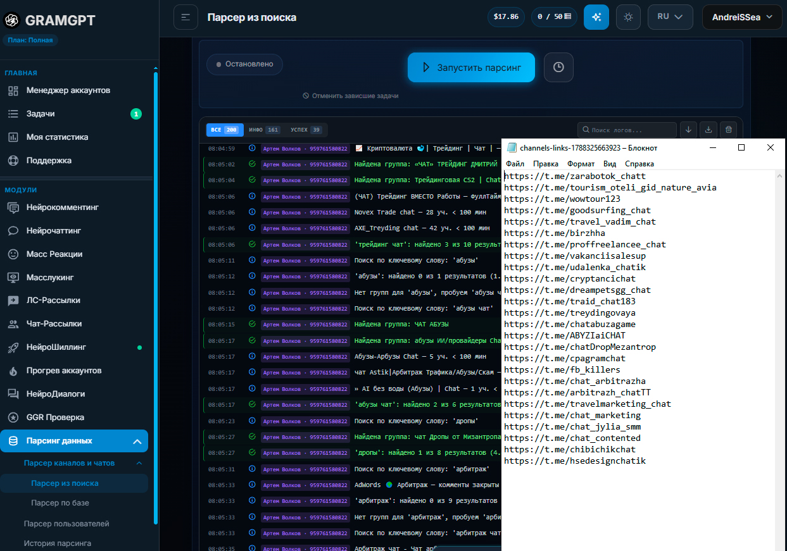Download logs with the download icon

click(709, 130)
